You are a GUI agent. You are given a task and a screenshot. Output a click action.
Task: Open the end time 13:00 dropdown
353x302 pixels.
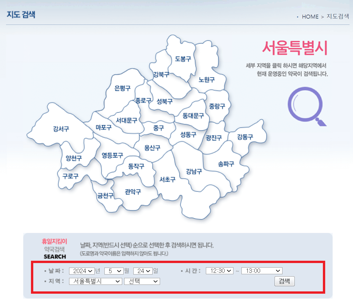tap(262, 271)
